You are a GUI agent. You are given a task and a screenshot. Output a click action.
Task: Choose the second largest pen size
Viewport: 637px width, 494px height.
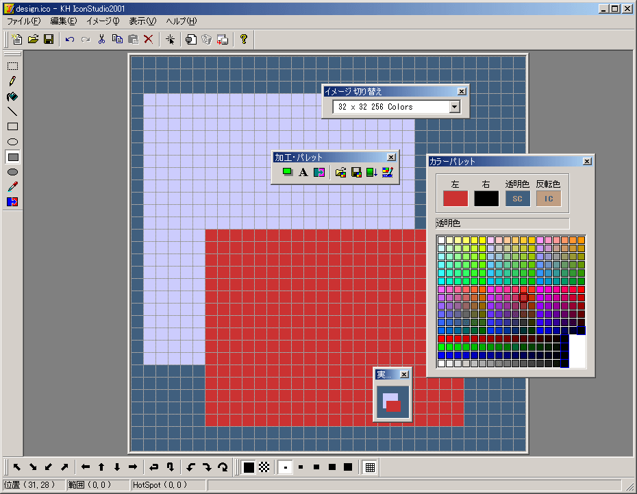pyautogui.click(x=332, y=467)
